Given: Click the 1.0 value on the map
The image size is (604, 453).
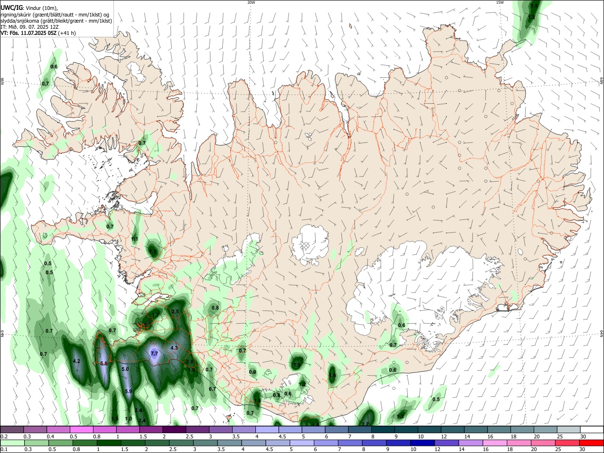Looking at the screenshot, I should pyautogui.click(x=128, y=419).
